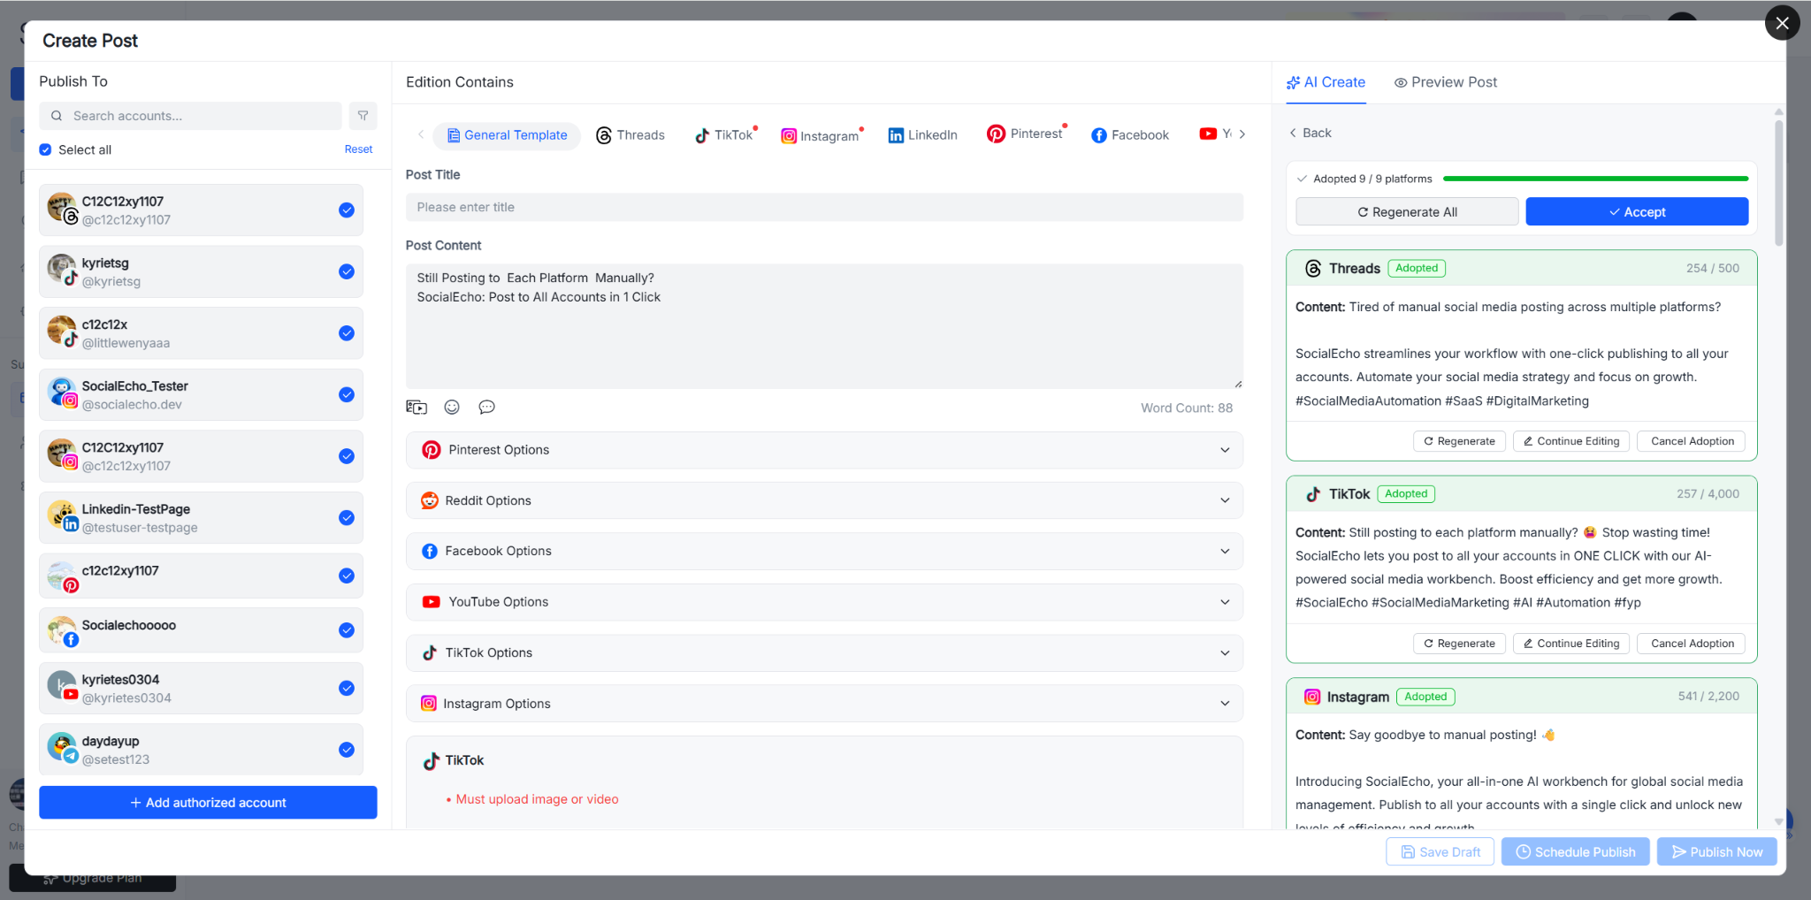Deselect the kyrietsg TikTok account
Screen dimensions: 1811x900
tap(347, 271)
